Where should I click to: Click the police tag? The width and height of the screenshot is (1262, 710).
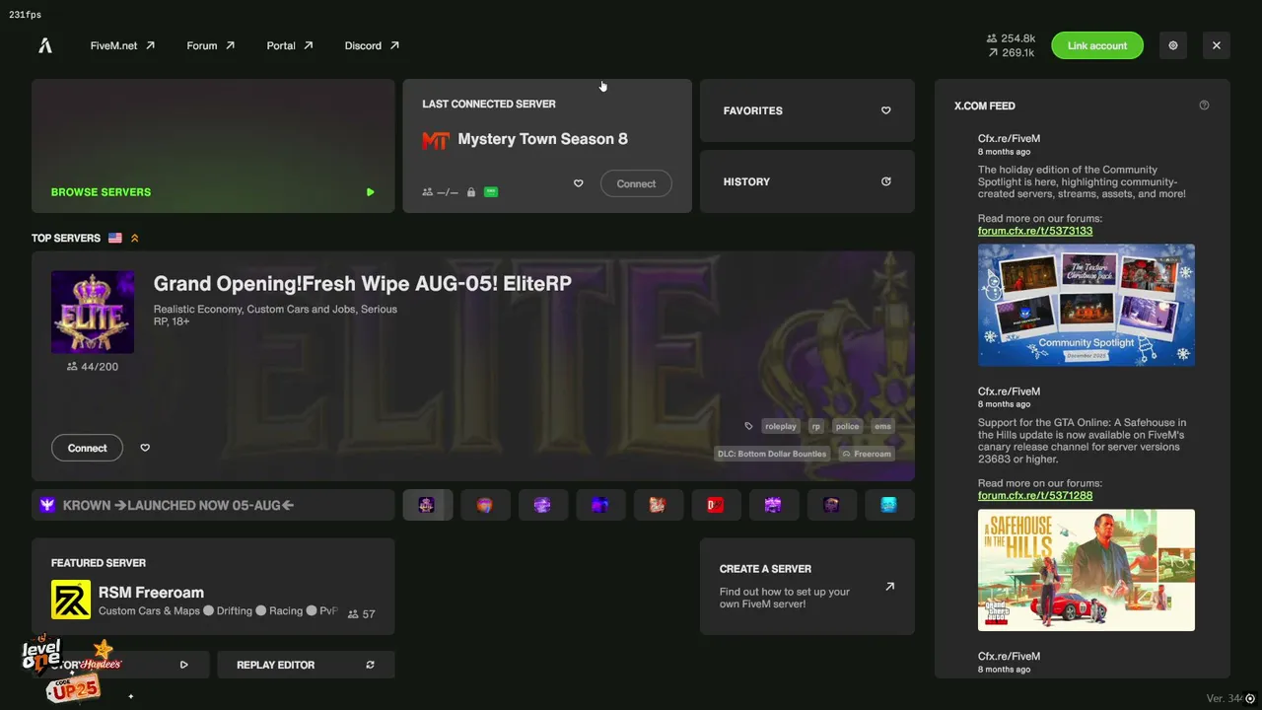[x=847, y=426]
